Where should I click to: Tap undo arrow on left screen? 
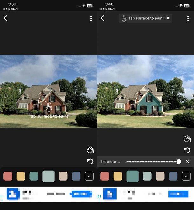point(90,161)
